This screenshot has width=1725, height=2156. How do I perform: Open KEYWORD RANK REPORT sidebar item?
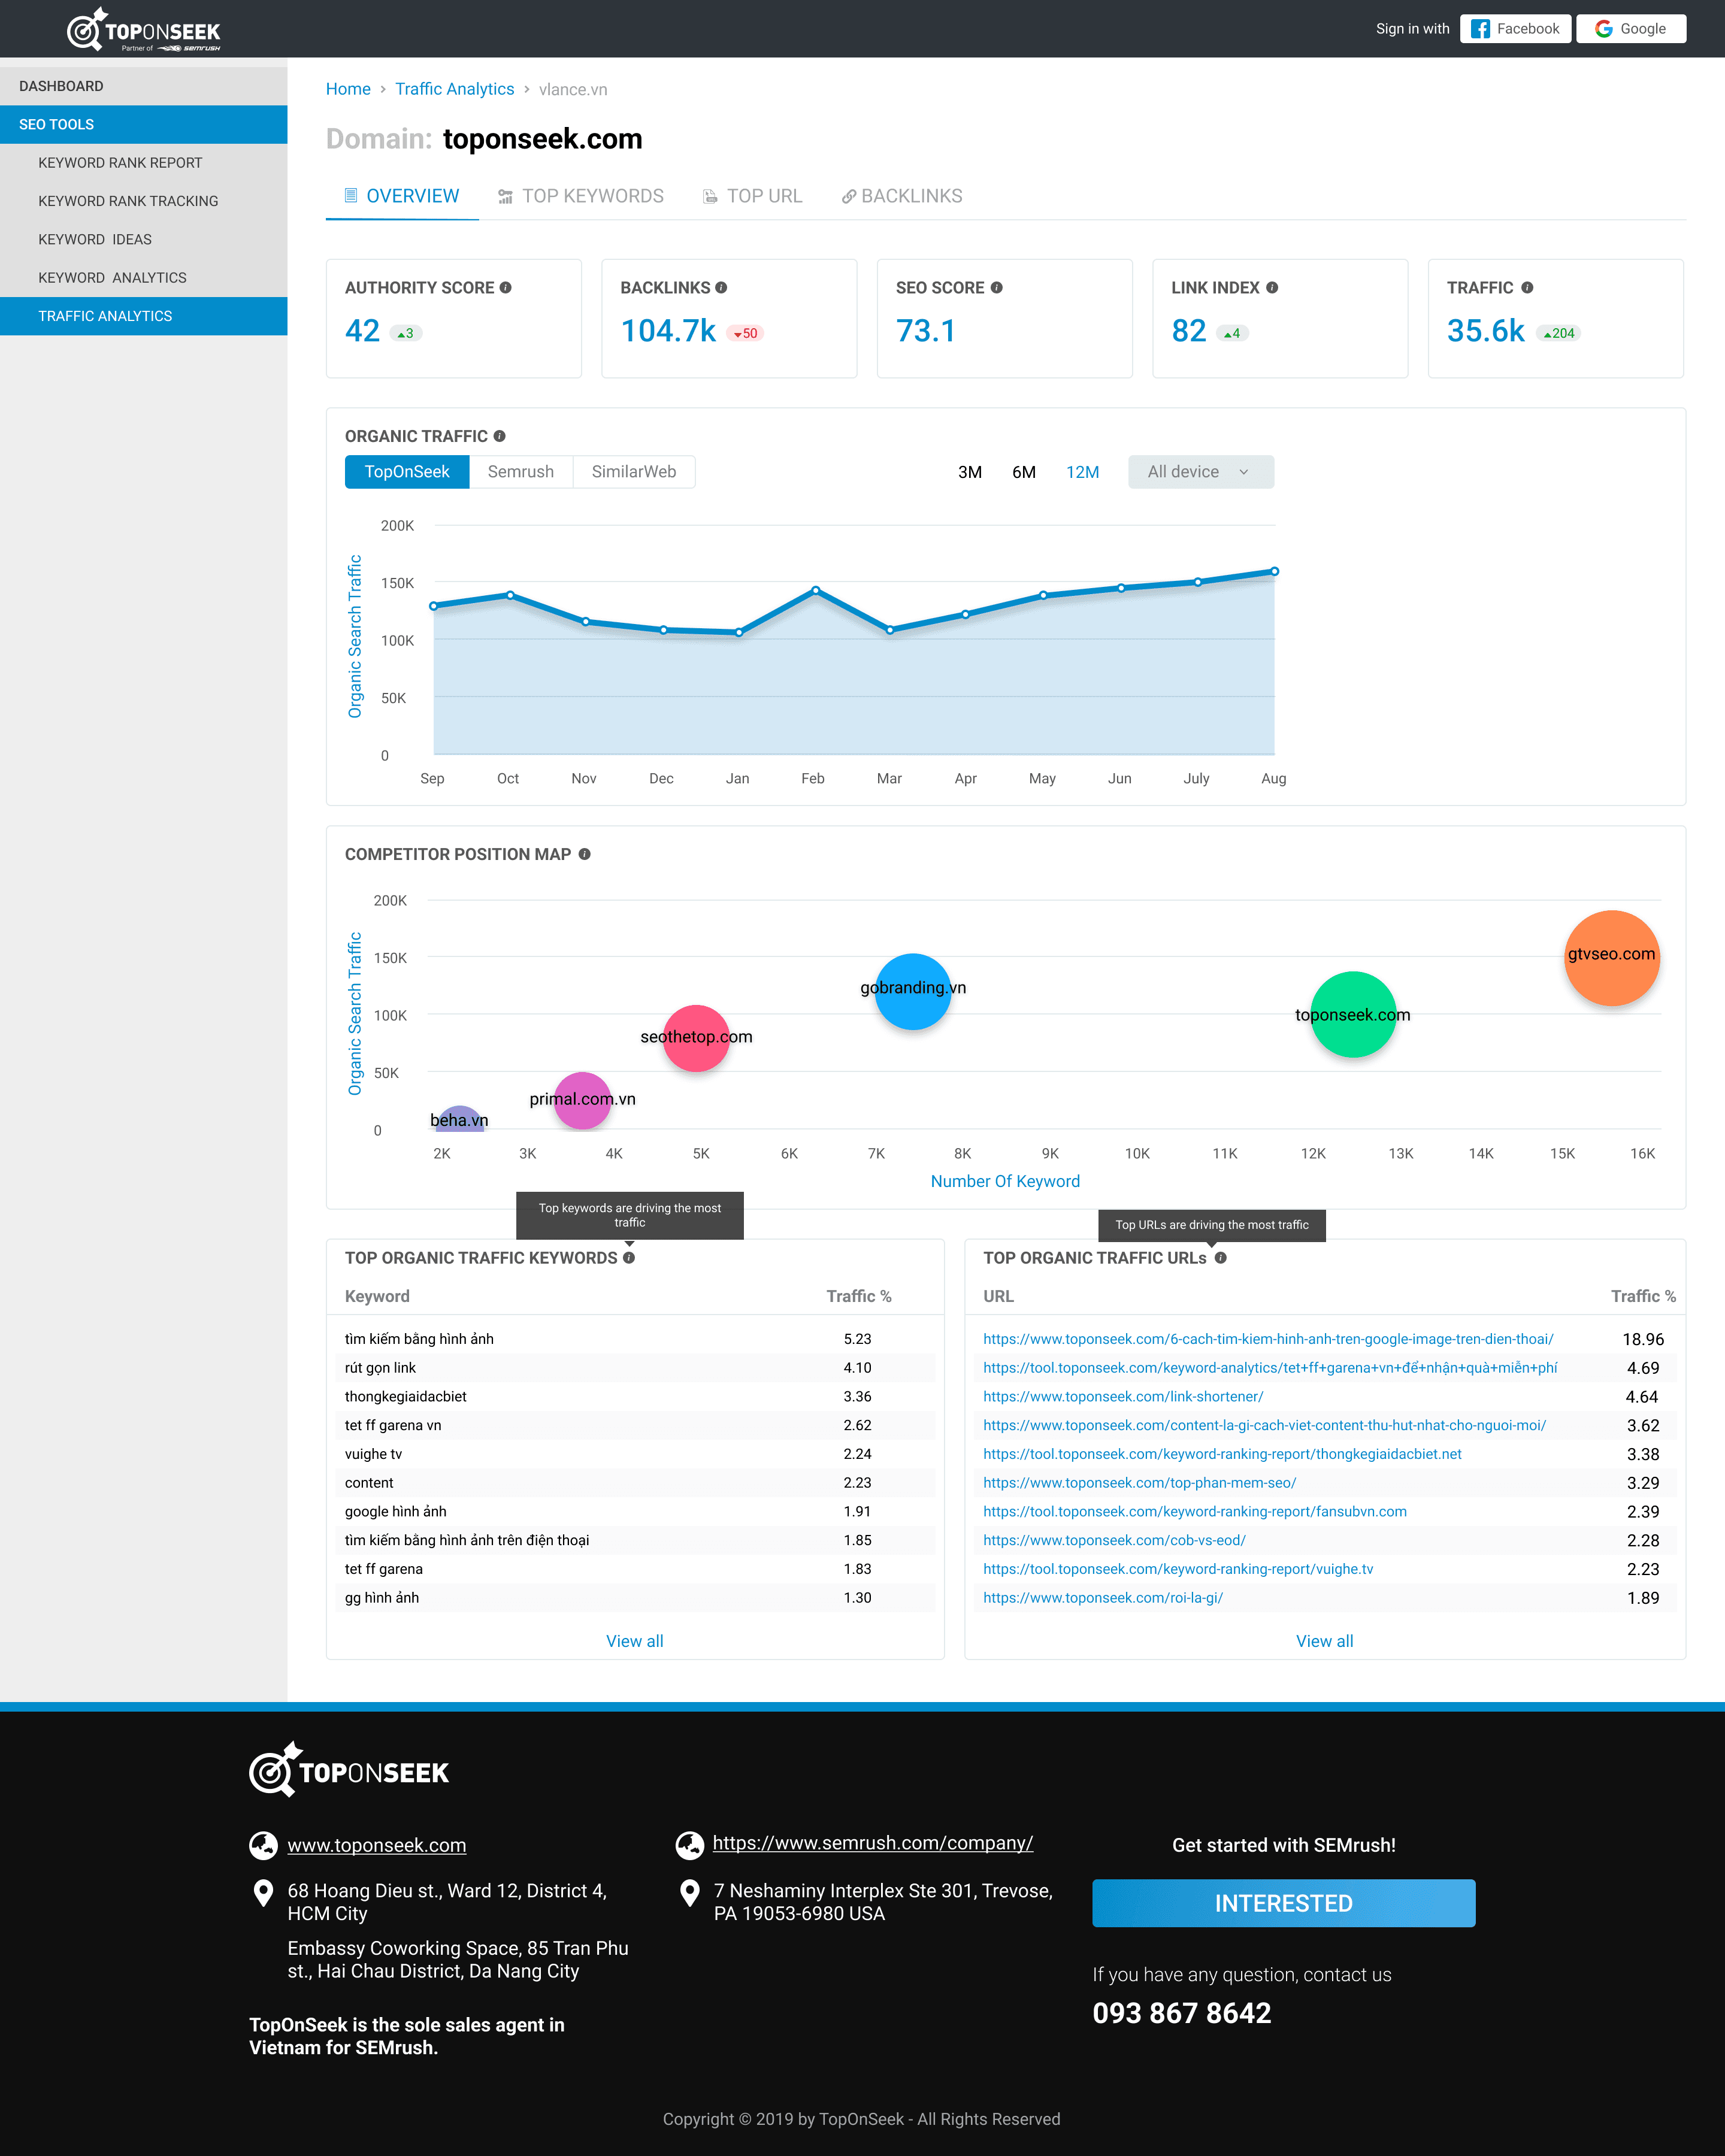point(143,162)
